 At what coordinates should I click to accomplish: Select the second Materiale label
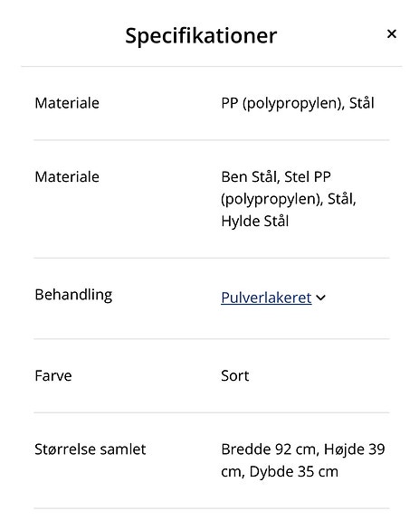pyautogui.click(x=67, y=176)
